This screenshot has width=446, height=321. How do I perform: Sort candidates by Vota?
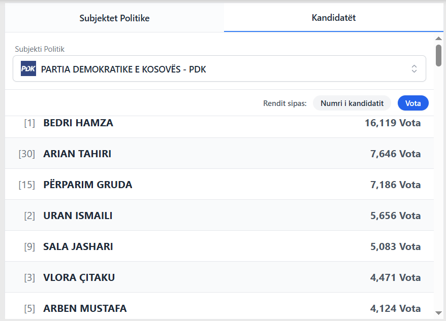point(413,103)
